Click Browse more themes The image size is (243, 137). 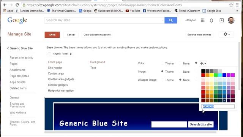point(199,35)
